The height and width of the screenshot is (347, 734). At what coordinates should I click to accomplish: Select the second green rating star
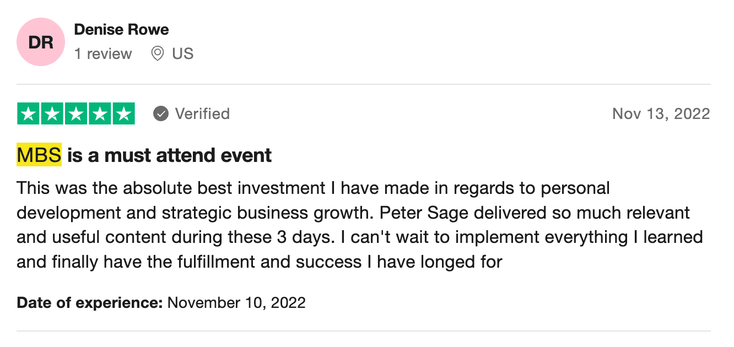click(x=52, y=114)
